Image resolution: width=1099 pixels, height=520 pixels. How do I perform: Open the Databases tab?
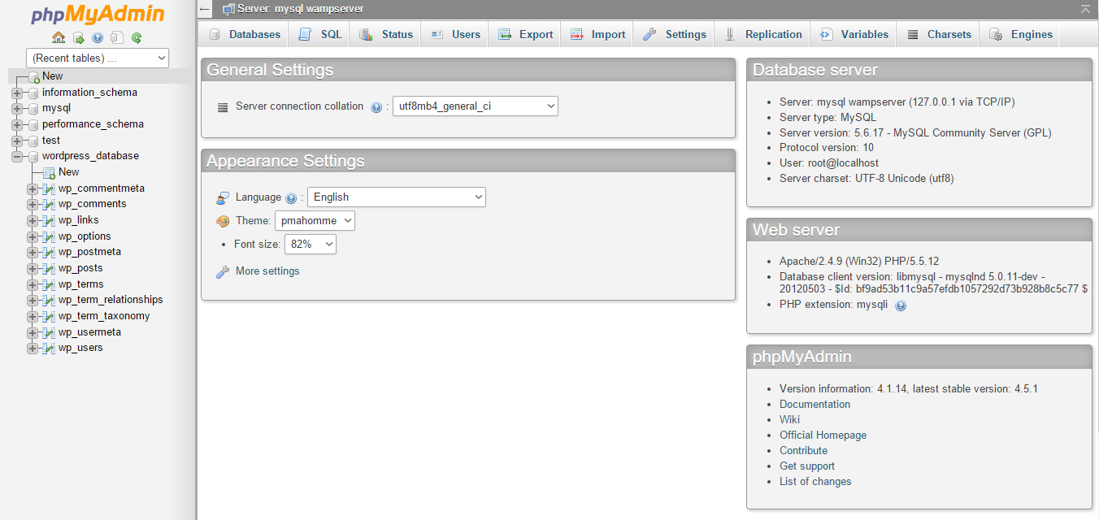[244, 34]
